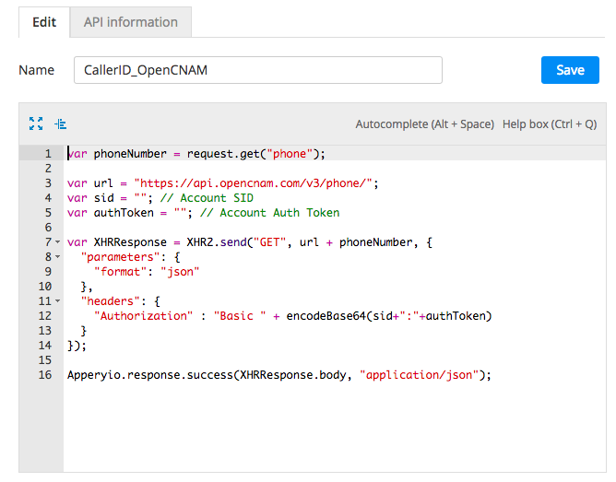Click line number 1 in the gutter

48,154
